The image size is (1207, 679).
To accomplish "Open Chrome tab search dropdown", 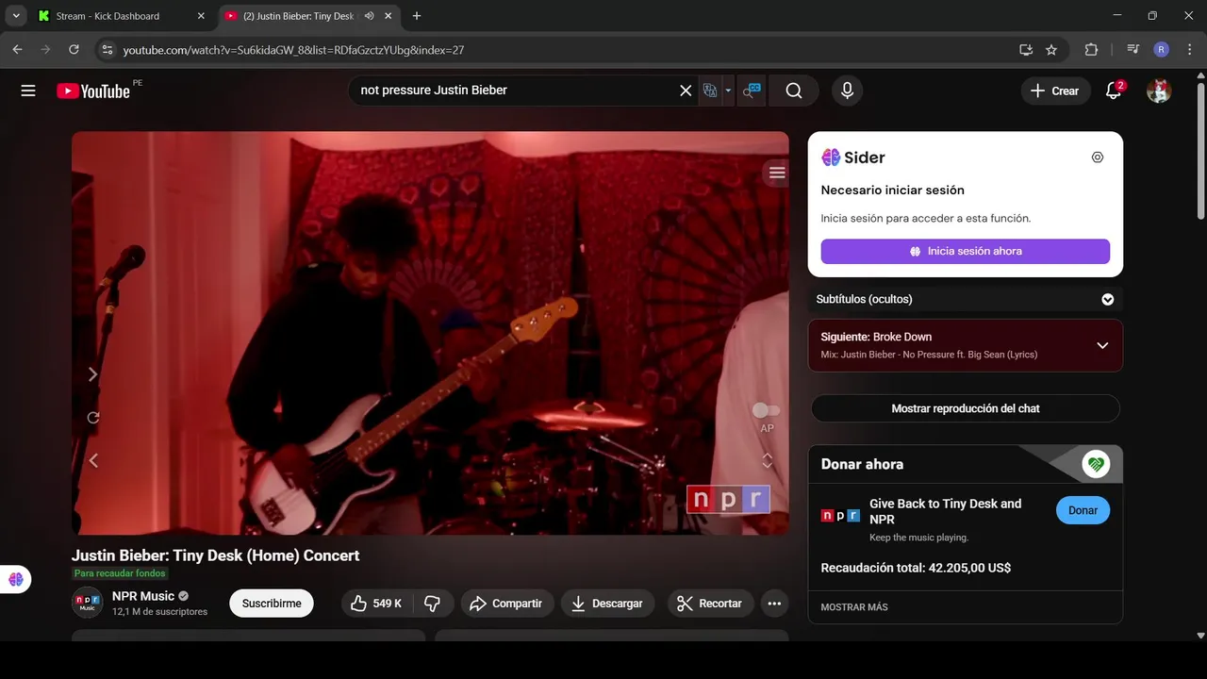I will tap(16, 16).
